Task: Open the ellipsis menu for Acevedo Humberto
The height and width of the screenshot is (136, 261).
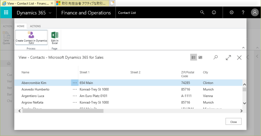Action: coord(75,89)
